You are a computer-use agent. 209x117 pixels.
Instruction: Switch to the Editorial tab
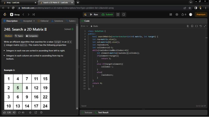point(43,21)
